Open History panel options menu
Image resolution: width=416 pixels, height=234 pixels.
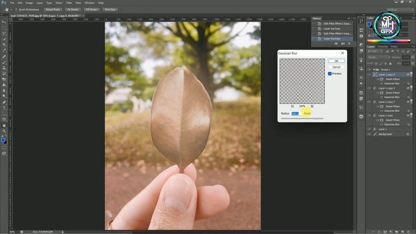click(354, 18)
